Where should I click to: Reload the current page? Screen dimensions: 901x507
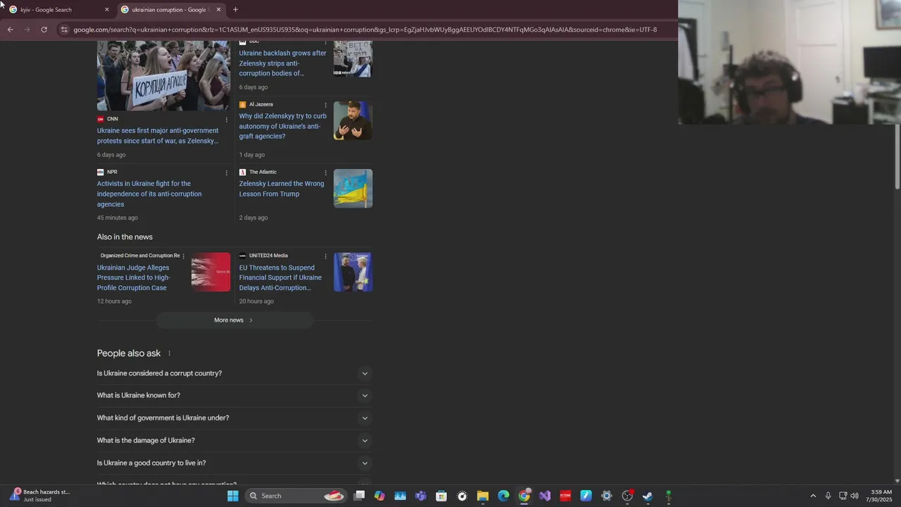point(44,30)
